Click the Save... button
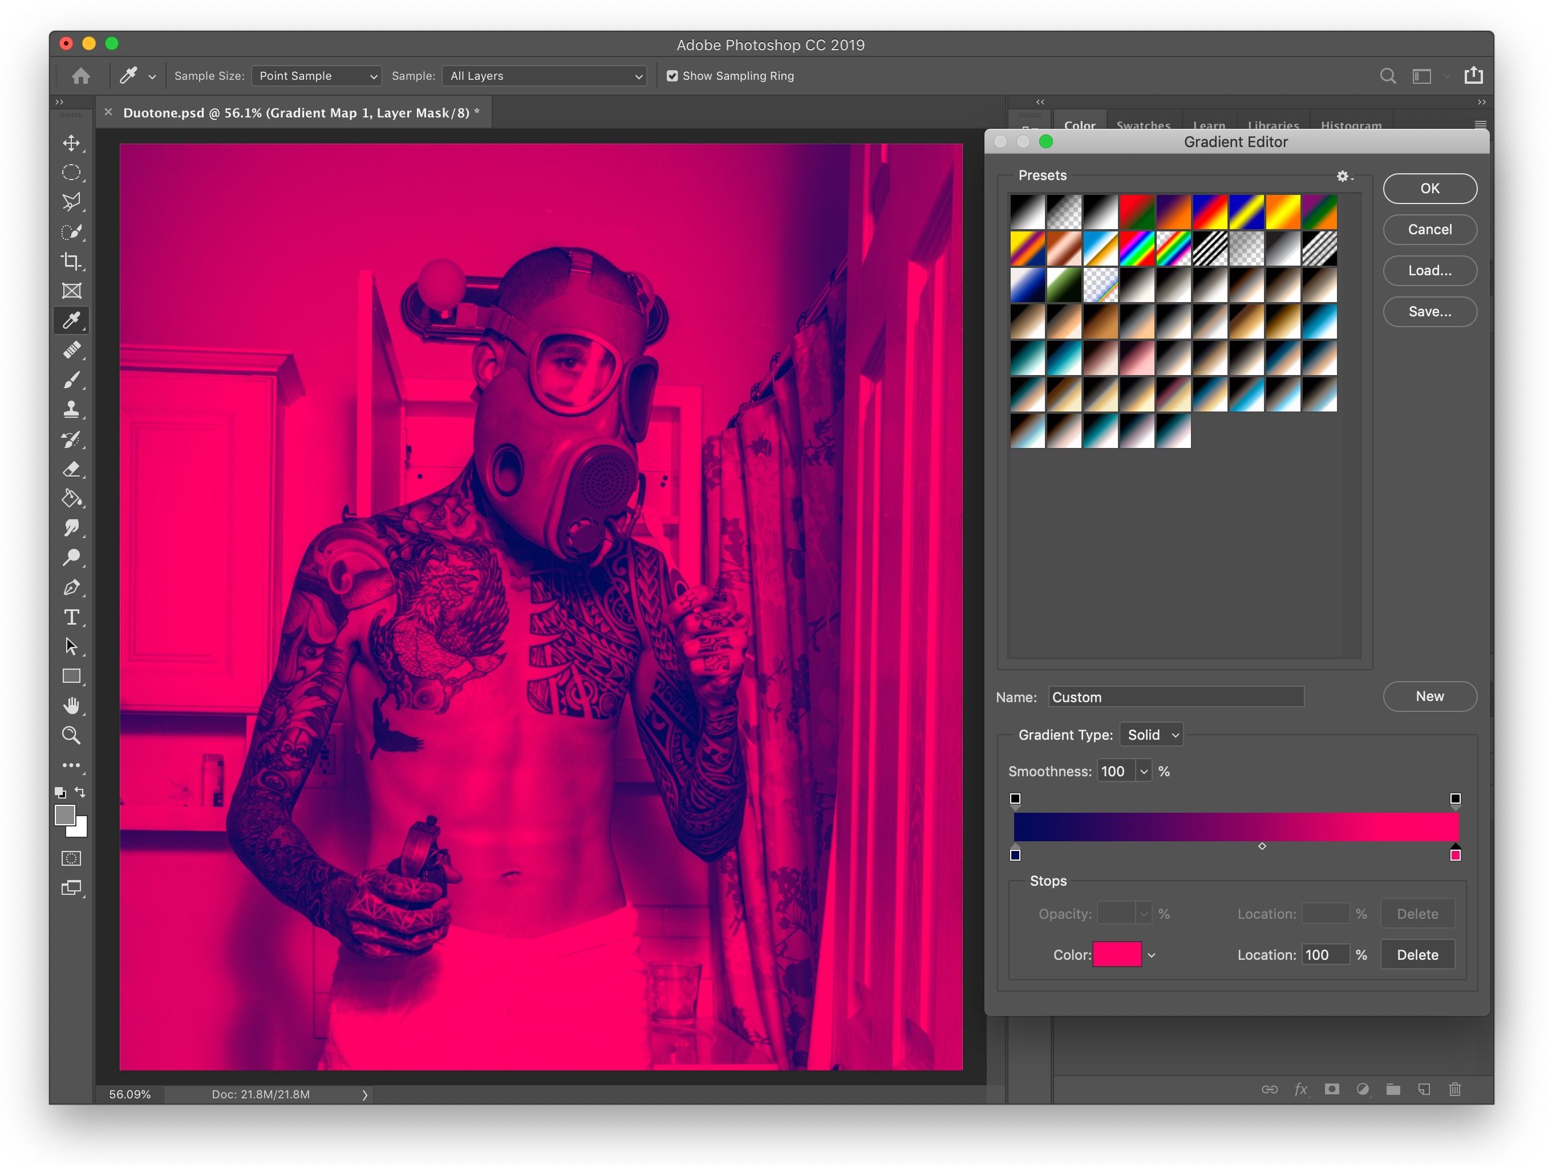Image resolution: width=1548 pixels, height=1165 pixels. 1429,311
